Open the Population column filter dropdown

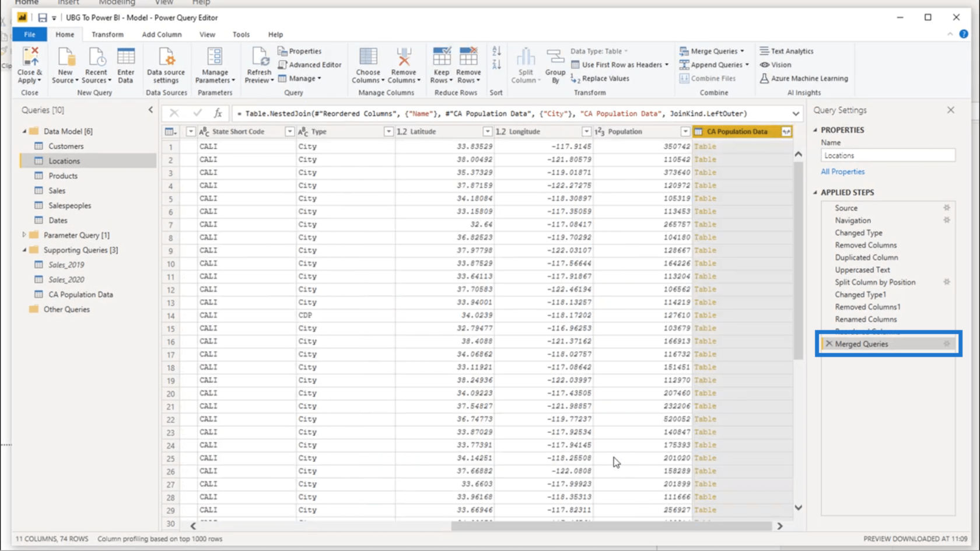(x=685, y=132)
